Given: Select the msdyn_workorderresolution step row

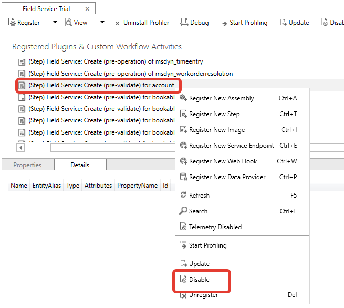Looking at the screenshot, I should coord(126,74).
